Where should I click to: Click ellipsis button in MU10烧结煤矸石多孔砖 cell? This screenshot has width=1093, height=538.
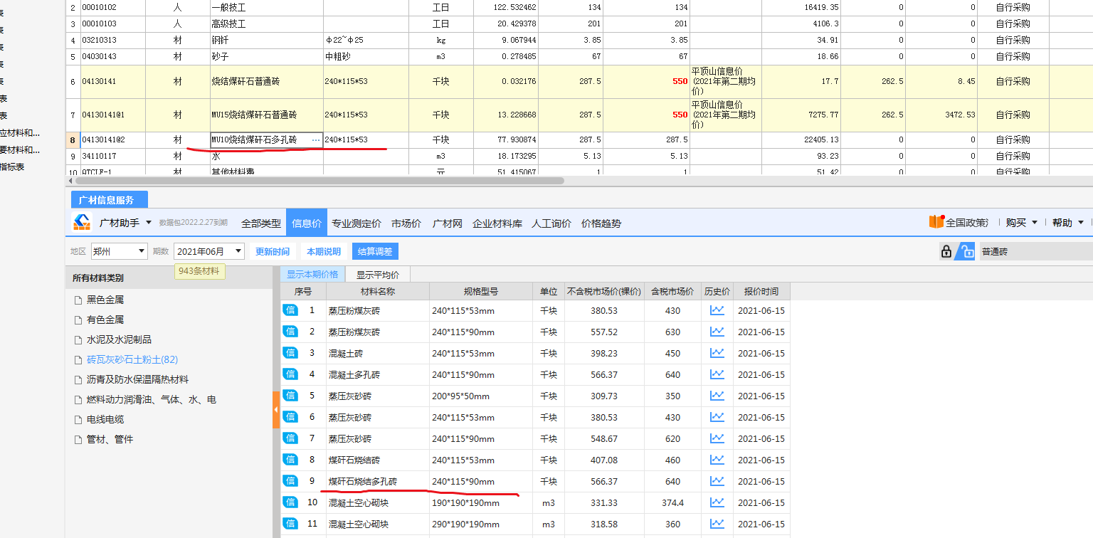316,140
